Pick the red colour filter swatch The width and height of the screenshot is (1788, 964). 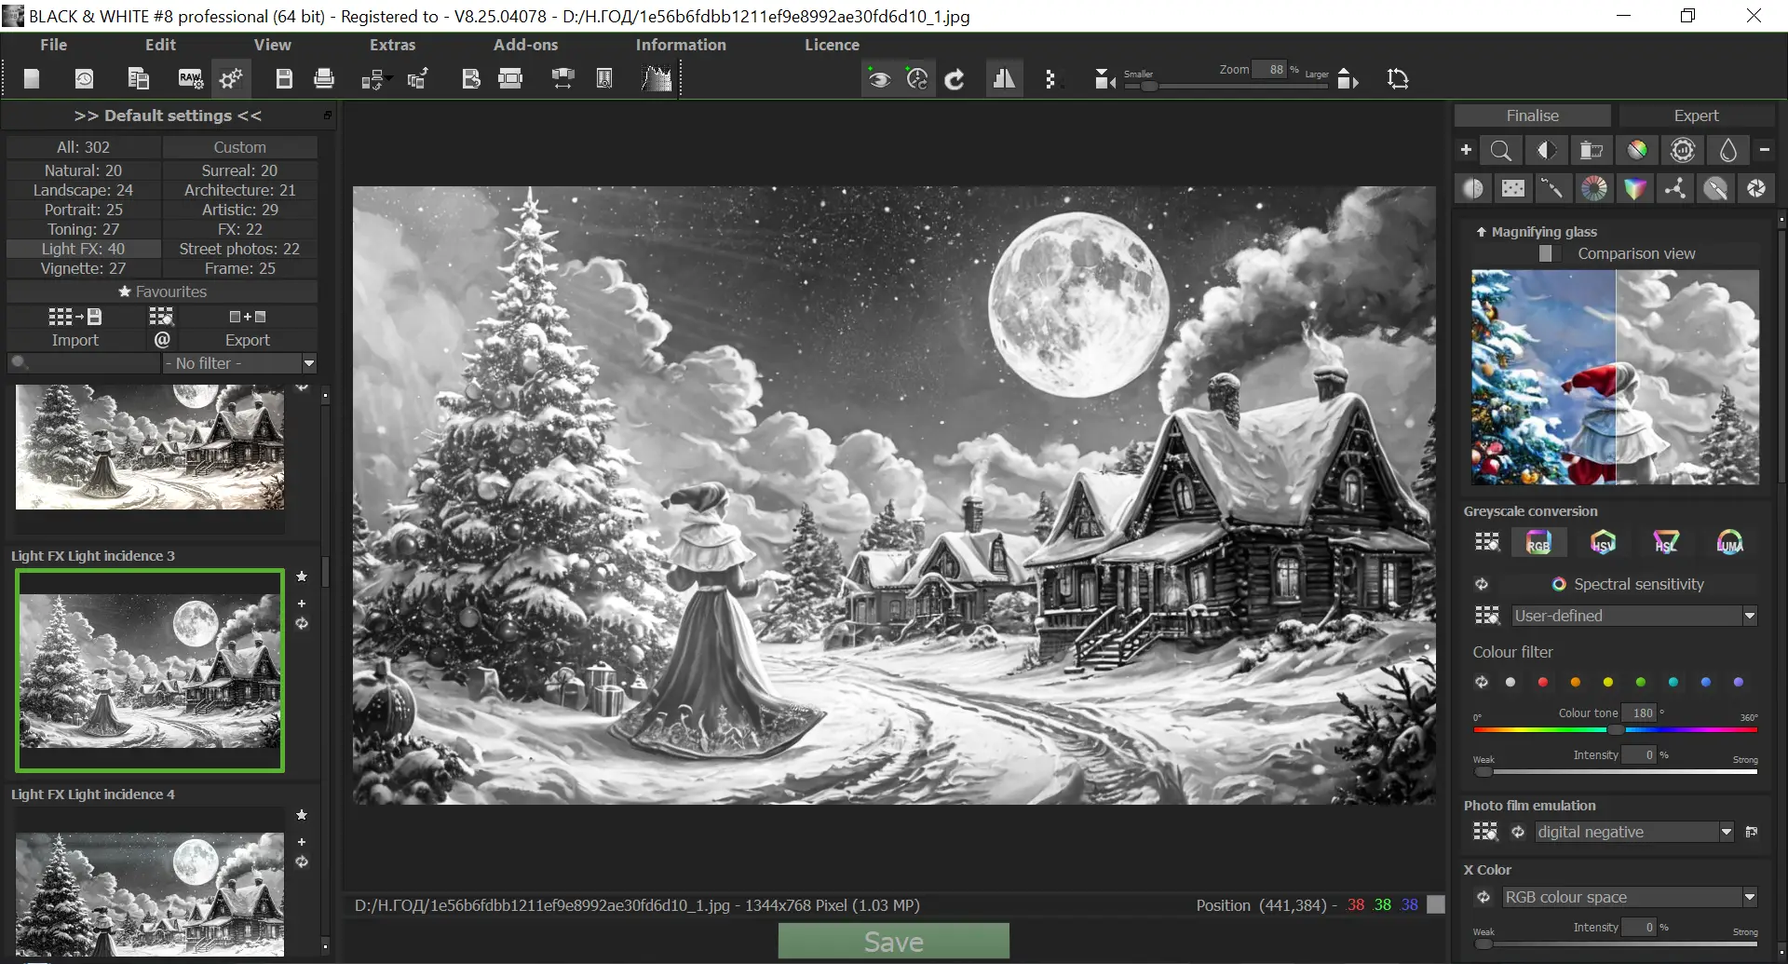coord(1543,683)
